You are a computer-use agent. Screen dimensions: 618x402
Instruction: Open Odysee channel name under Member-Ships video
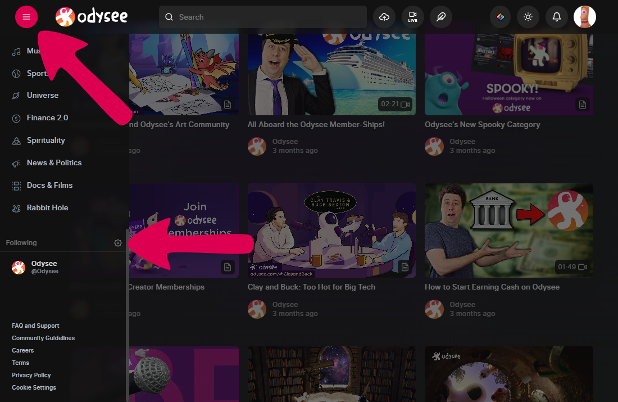[x=285, y=142]
